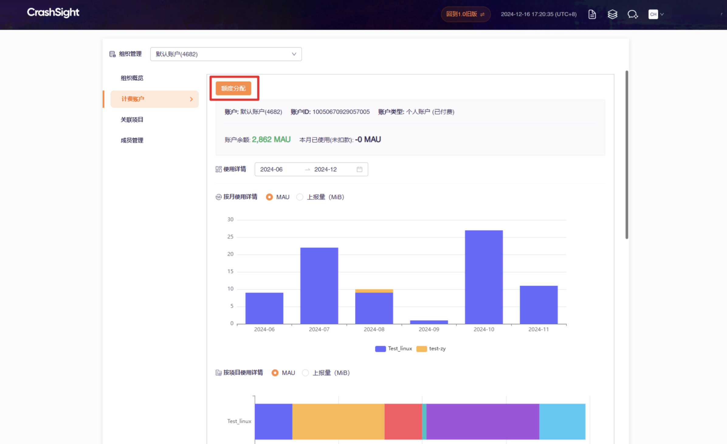Click the purple Test_linux part of 2024-08 bar
This screenshot has width=727, height=444.
pos(374,308)
